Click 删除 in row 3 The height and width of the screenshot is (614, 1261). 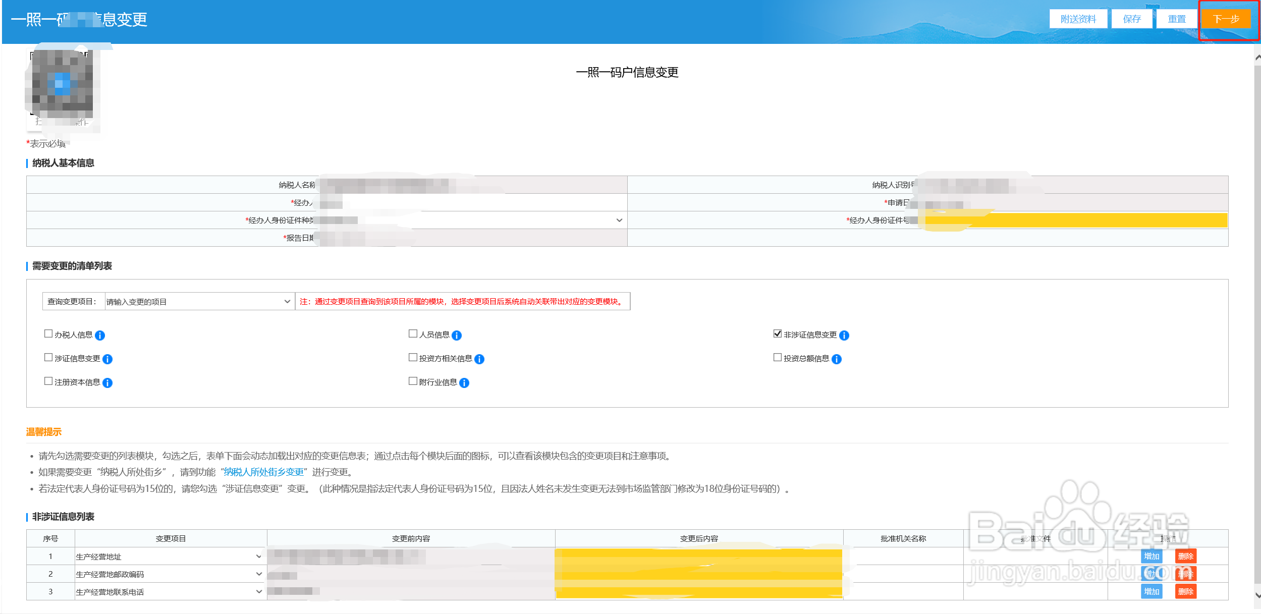tap(1185, 592)
